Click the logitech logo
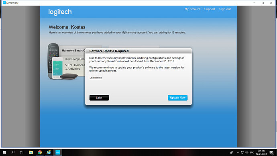The width and height of the screenshot is (277, 156). pos(60,12)
